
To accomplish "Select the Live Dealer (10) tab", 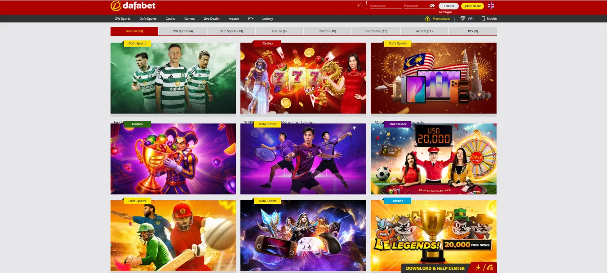I will (376, 31).
